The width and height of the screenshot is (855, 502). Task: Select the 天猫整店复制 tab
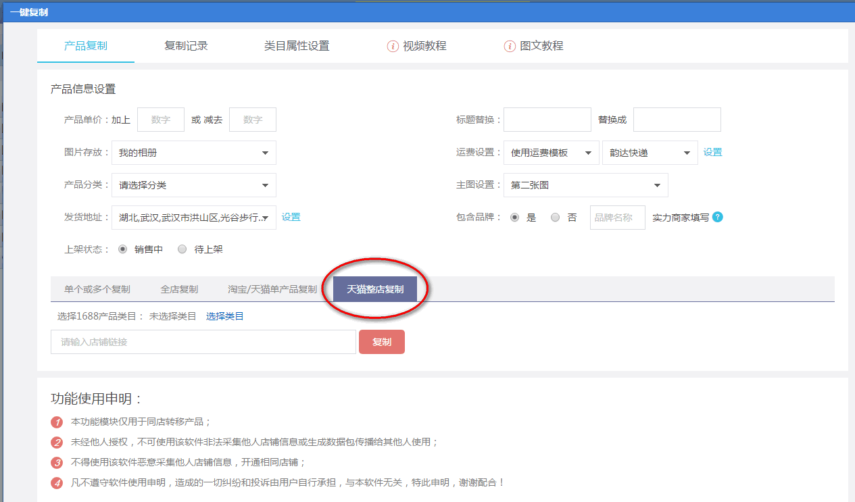click(x=375, y=289)
